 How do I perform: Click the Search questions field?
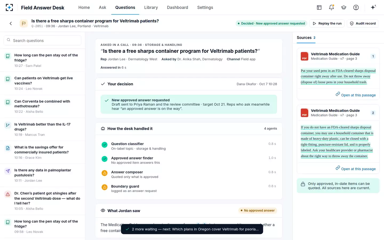click(42, 41)
